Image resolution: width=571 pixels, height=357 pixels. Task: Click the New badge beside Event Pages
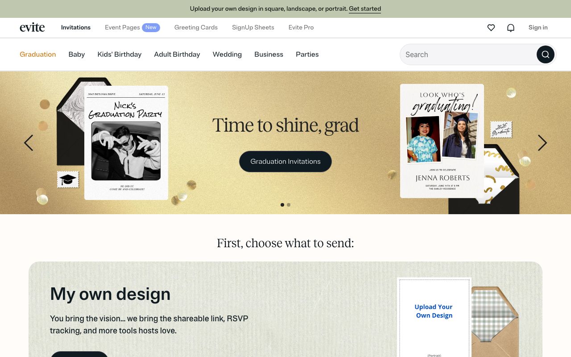(x=151, y=28)
